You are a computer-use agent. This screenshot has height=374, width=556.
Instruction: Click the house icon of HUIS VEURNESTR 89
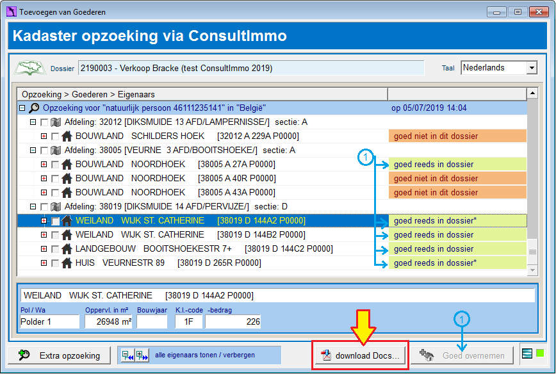pos(67,263)
